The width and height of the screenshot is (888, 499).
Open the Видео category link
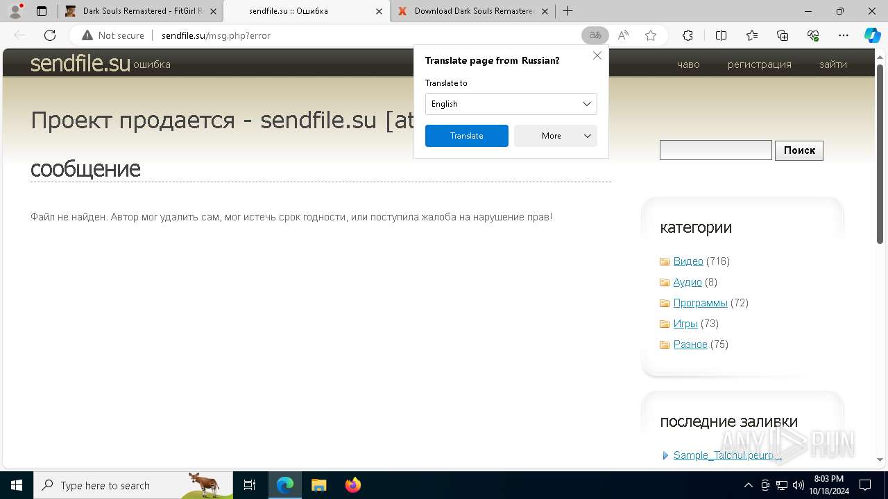pyautogui.click(x=688, y=261)
